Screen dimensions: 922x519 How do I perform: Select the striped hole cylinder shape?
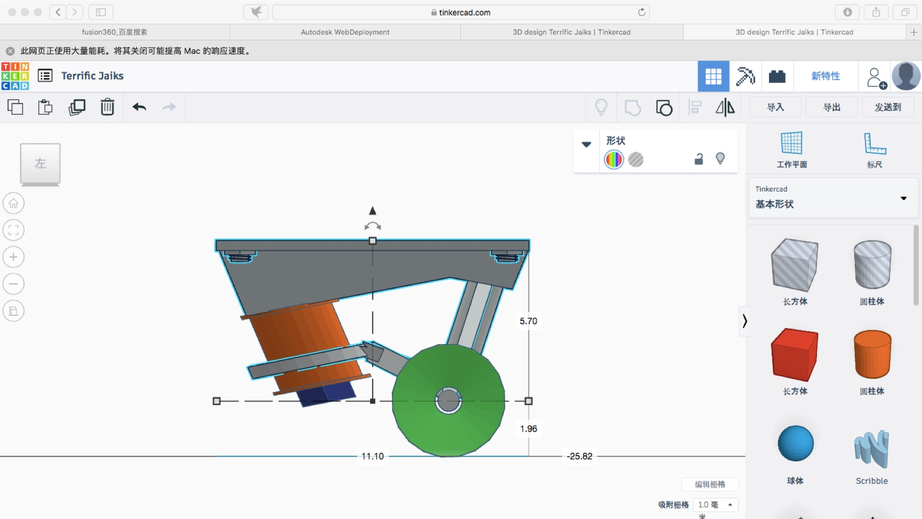[x=872, y=265]
